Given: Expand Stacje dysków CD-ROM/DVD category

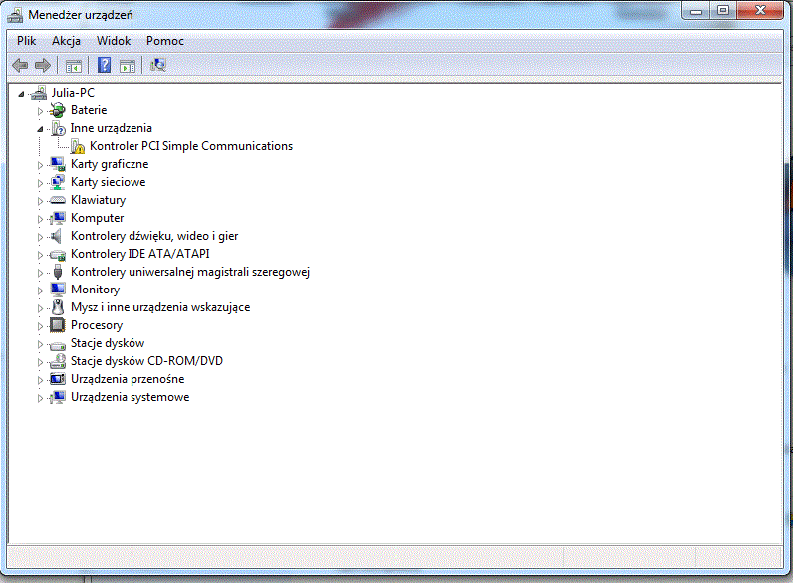Looking at the screenshot, I should tap(40, 362).
